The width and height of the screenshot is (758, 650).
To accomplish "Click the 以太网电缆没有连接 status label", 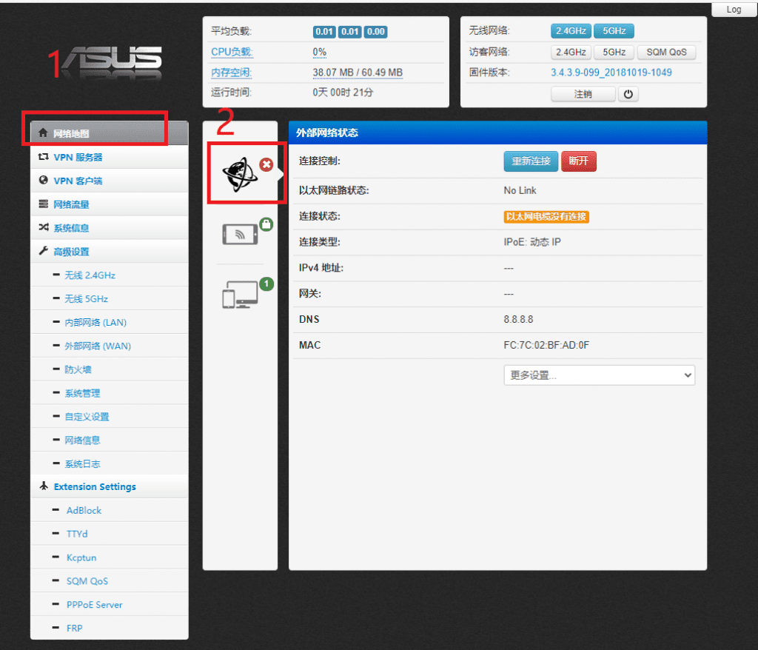I will [546, 217].
